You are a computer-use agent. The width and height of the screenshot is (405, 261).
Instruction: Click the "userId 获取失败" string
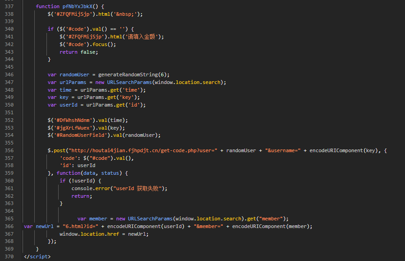click(138, 188)
